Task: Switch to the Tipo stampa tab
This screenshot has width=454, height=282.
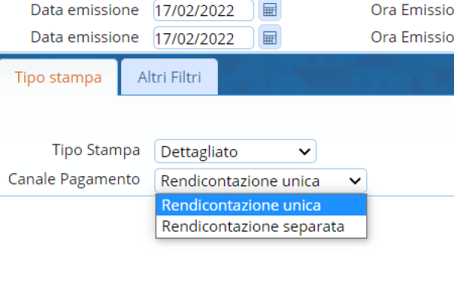Action: click(58, 77)
